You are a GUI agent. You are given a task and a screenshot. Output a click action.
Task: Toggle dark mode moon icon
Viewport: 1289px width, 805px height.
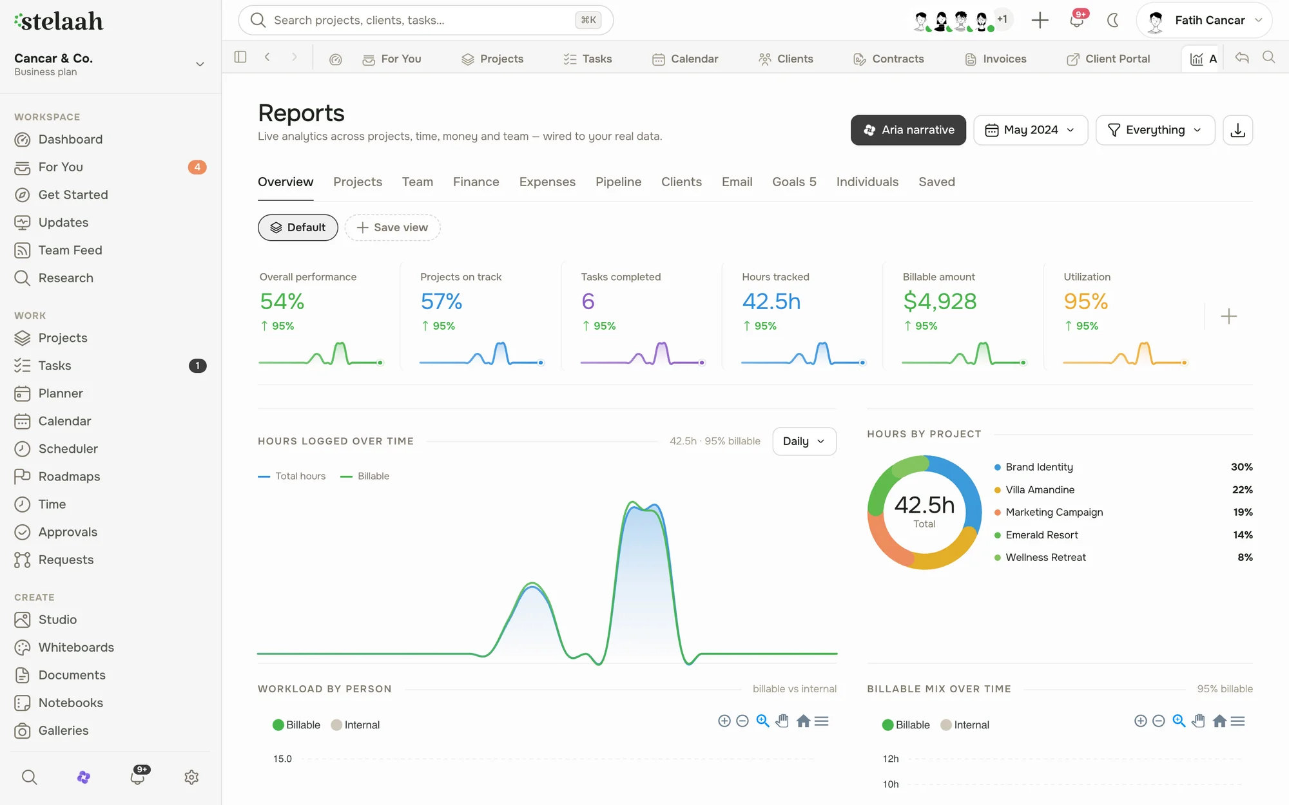click(x=1113, y=20)
